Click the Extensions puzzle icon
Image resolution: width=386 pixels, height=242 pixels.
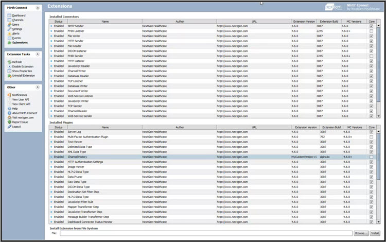[x=9, y=43]
